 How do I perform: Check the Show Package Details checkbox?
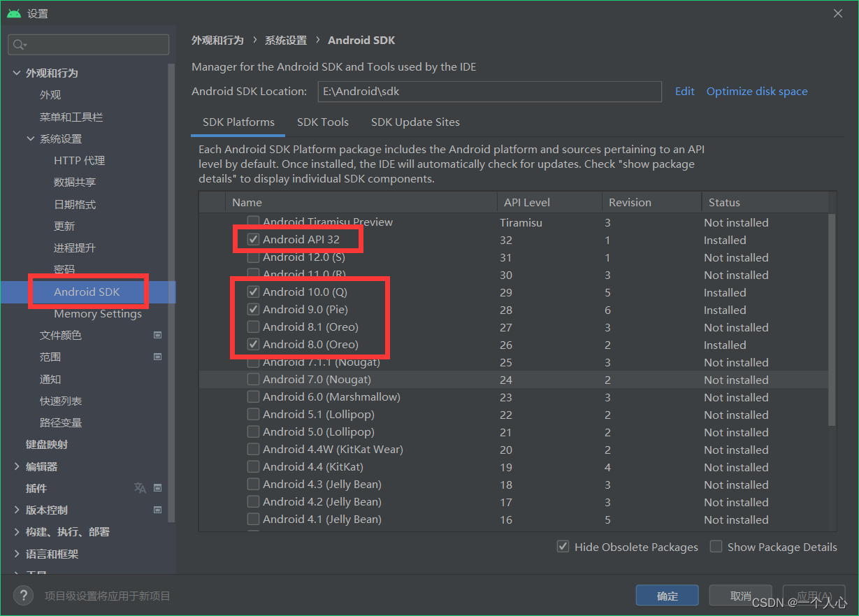point(716,547)
